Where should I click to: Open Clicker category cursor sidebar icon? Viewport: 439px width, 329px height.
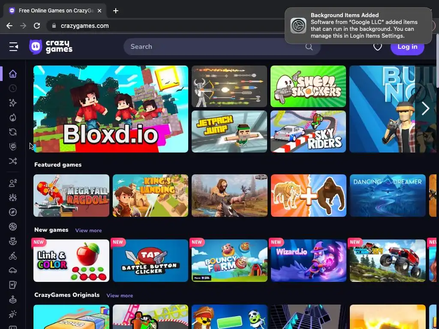(x=13, y=314)
